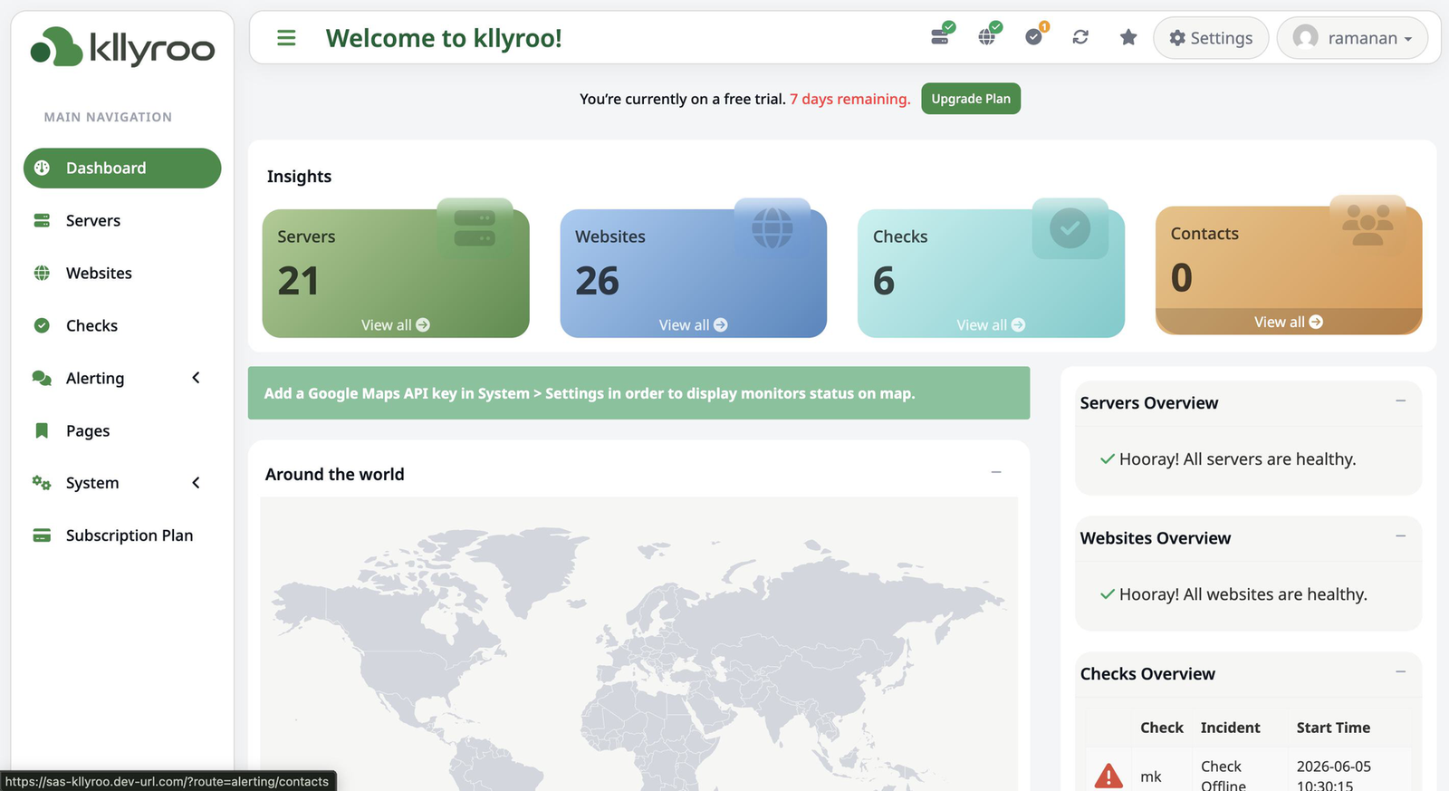This screenshot has width=1449, height=791.
Task: Click checks count 6
Action: pos(884,281)
